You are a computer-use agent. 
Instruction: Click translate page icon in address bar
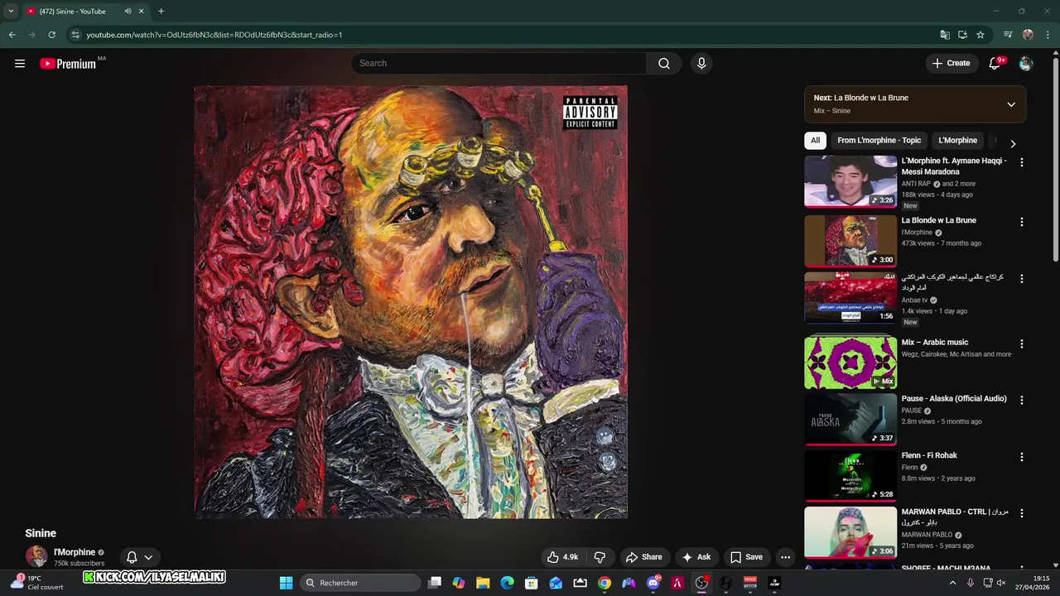click(945, 35)
